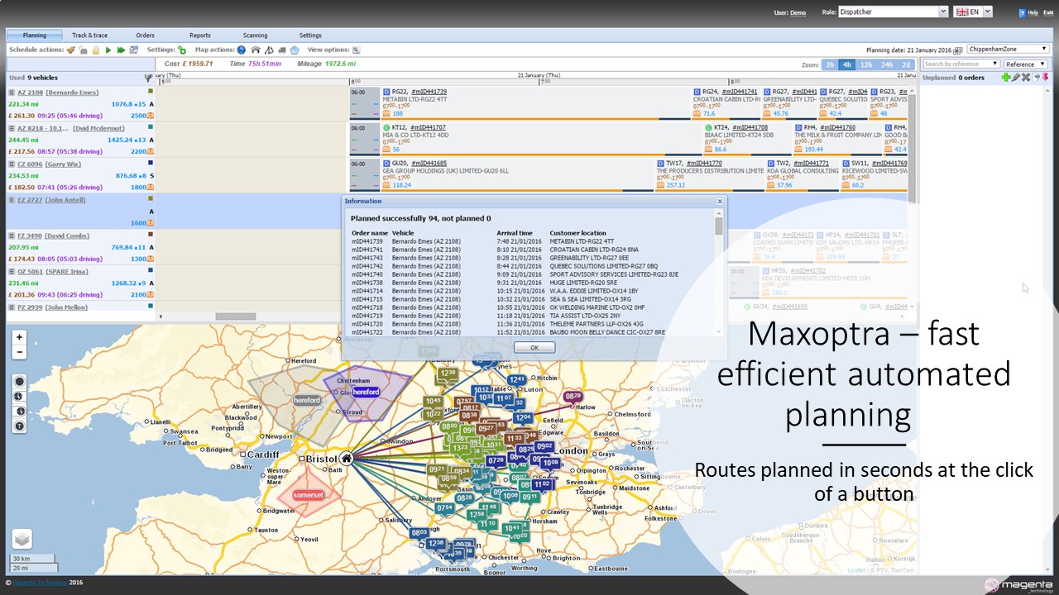This screenshot has width=1059, height=595.
Task: Click the truck icon in Map actions
Action: pos(280,49)
